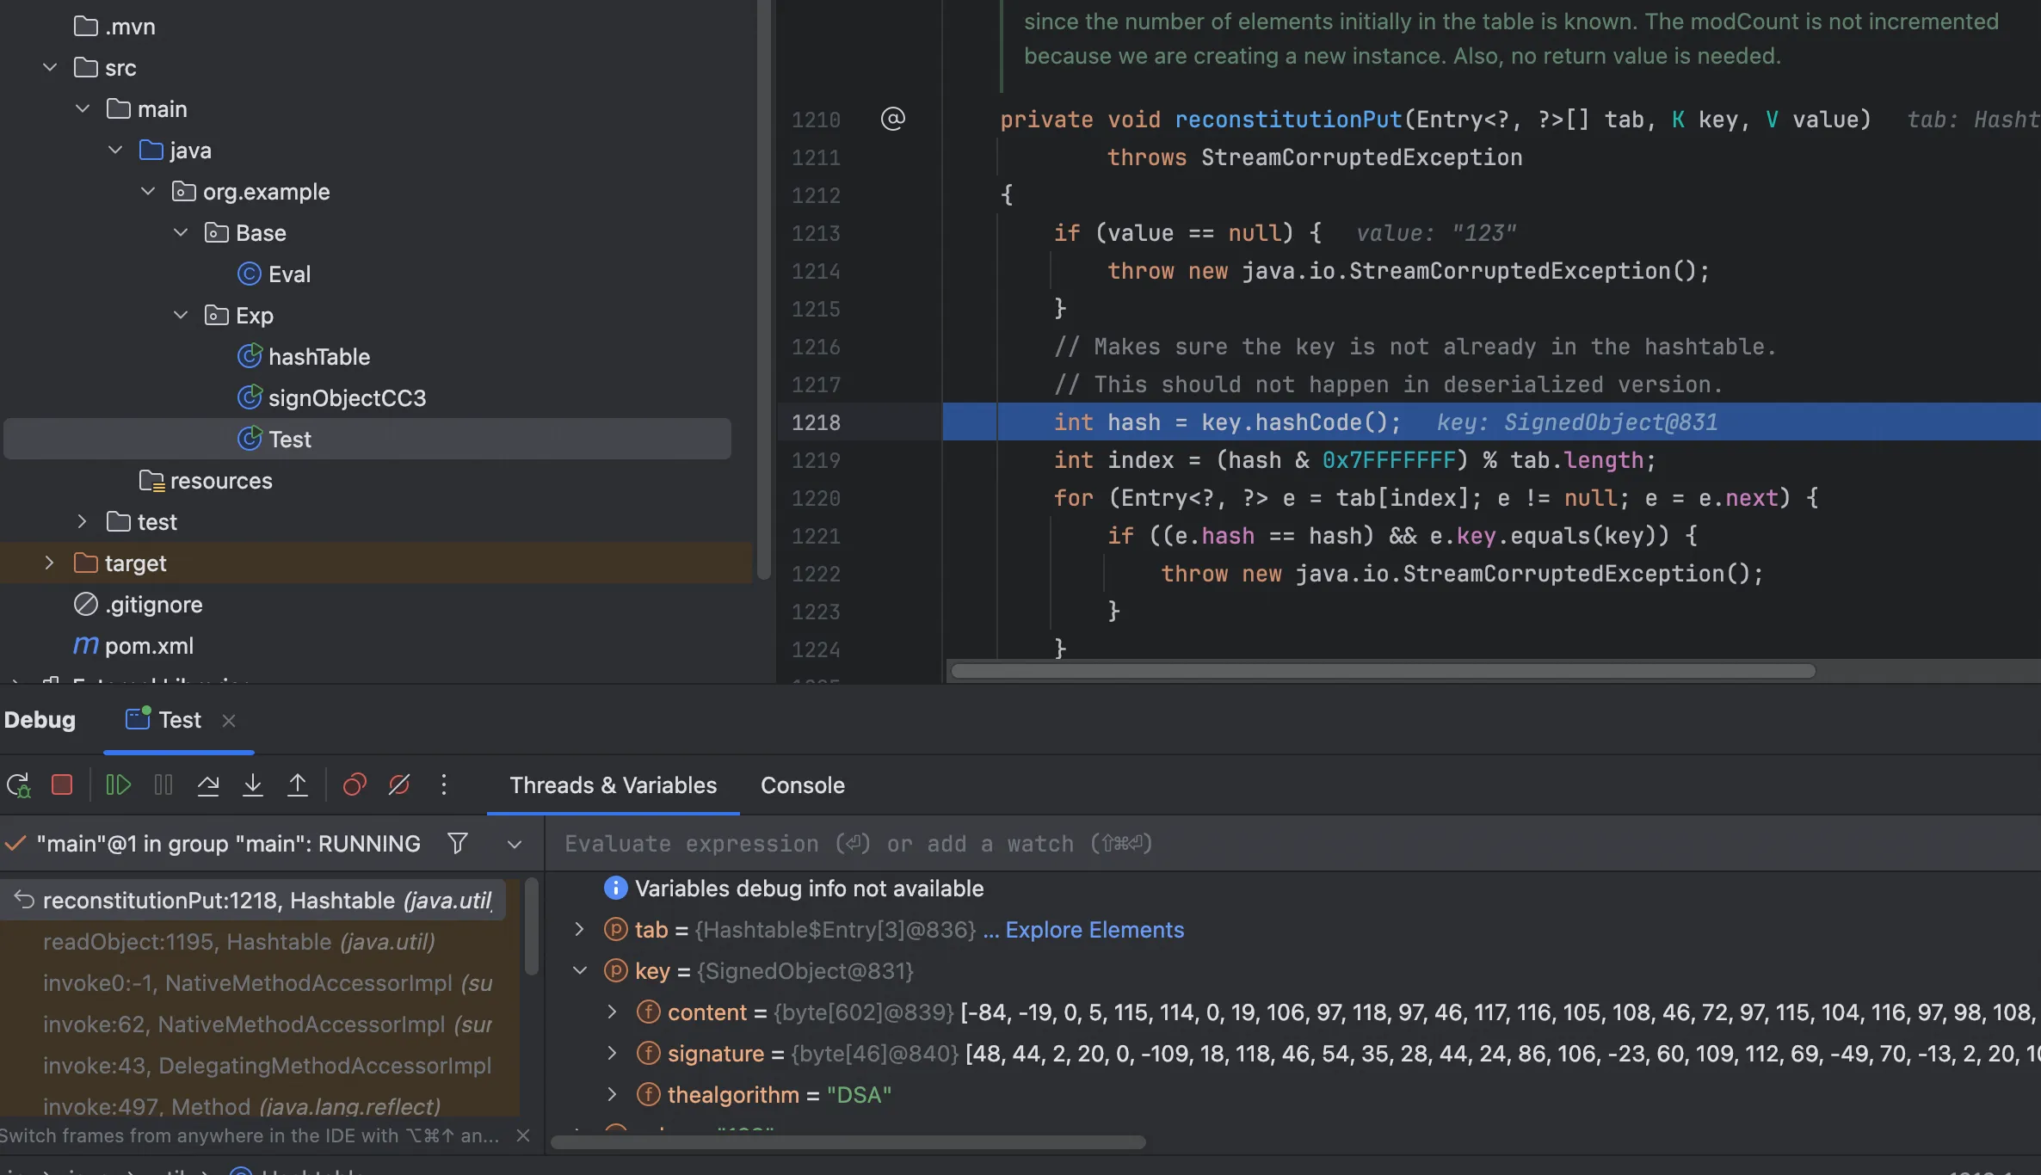Click the thread filter icon
2041x1175 pixels.
[x=458, y=844]
